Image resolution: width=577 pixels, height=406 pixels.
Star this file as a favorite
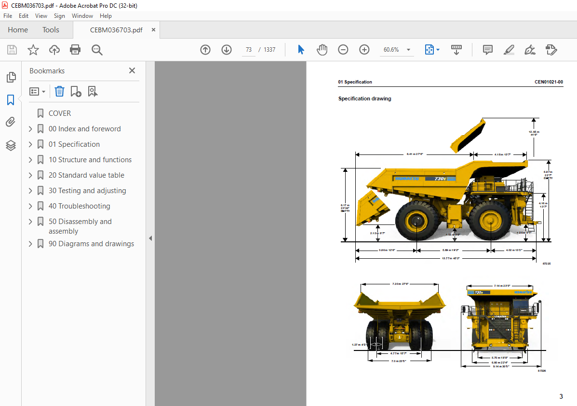[33, 50]
